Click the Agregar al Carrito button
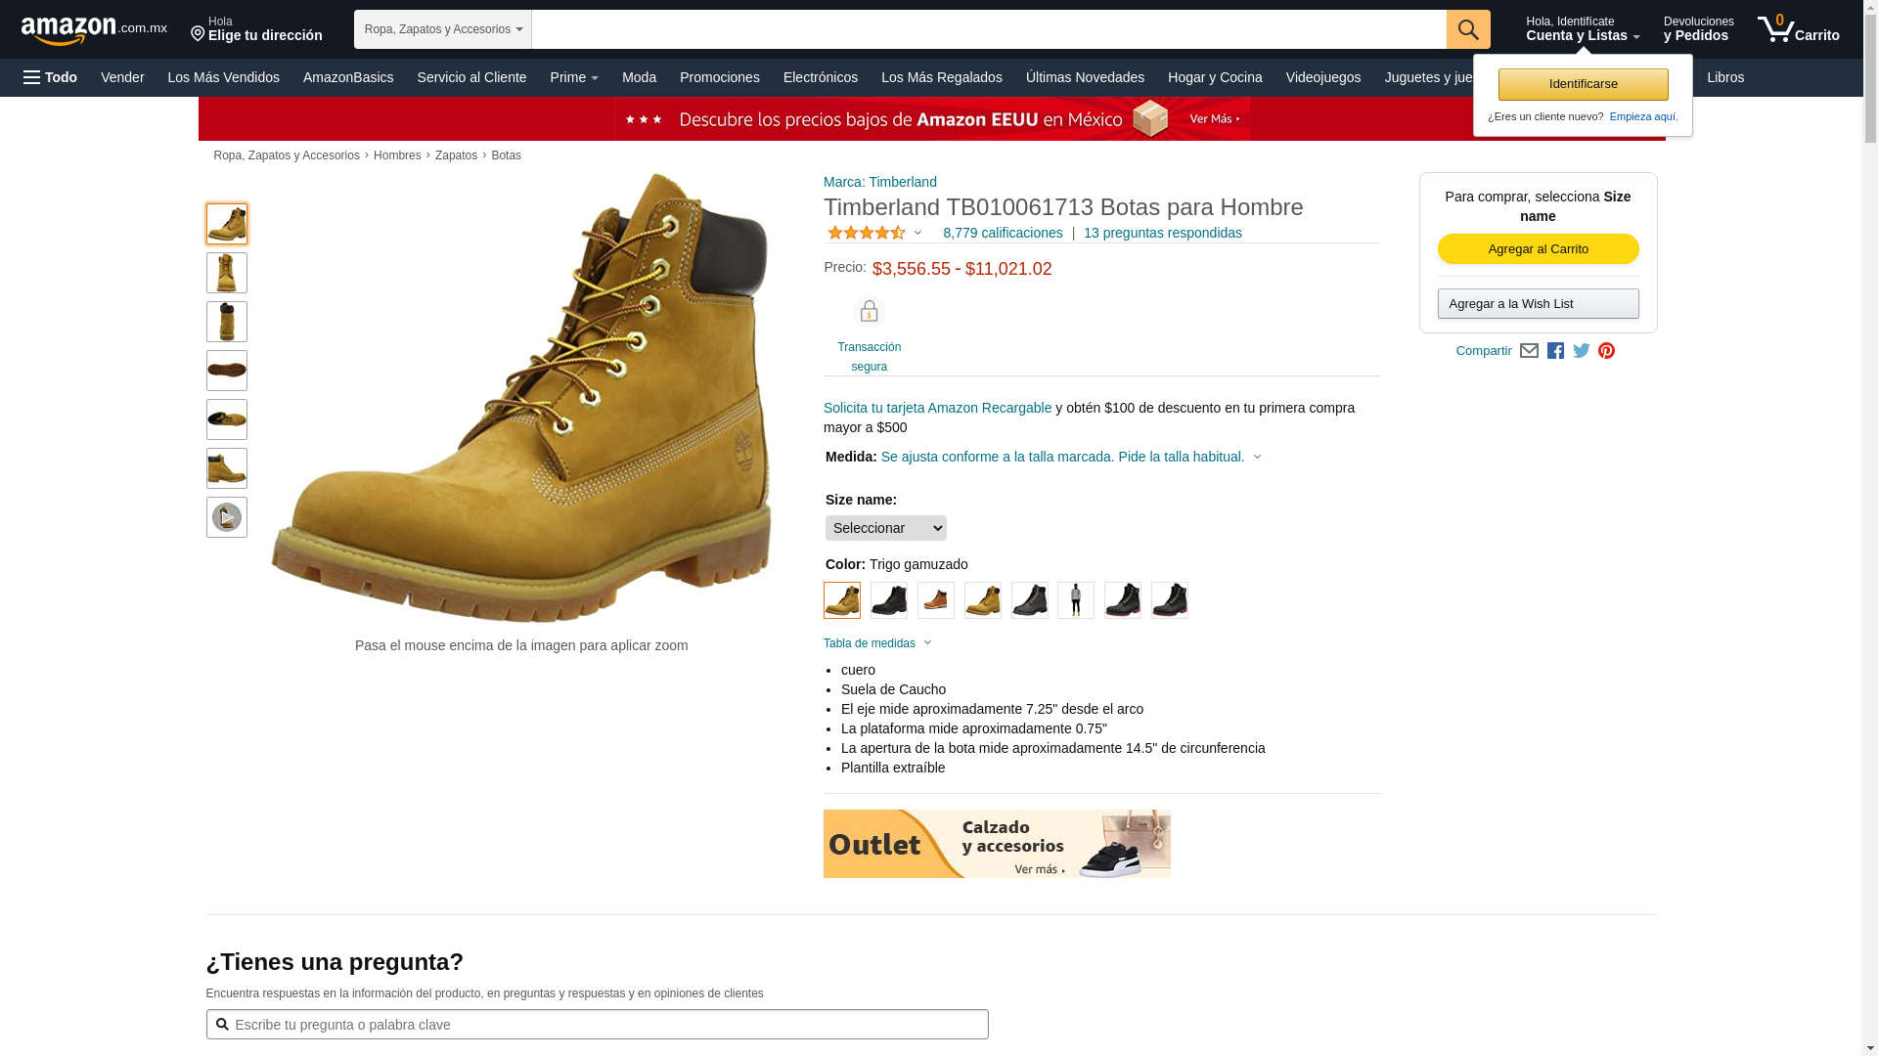 tap(1539, 249)
